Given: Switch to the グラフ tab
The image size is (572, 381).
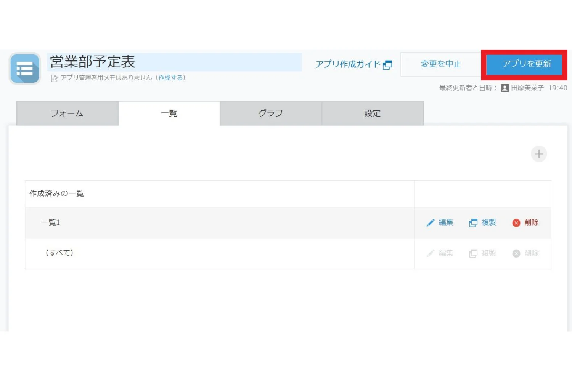Looking at the screenshot, I should [x=270, y=113].
